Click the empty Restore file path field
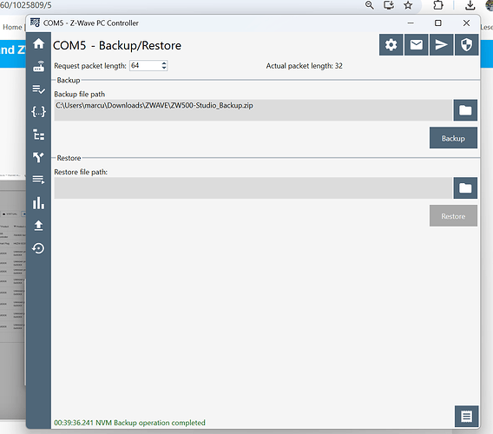The width and height of the screenshot is (493, 434). [x=253, y=187]
